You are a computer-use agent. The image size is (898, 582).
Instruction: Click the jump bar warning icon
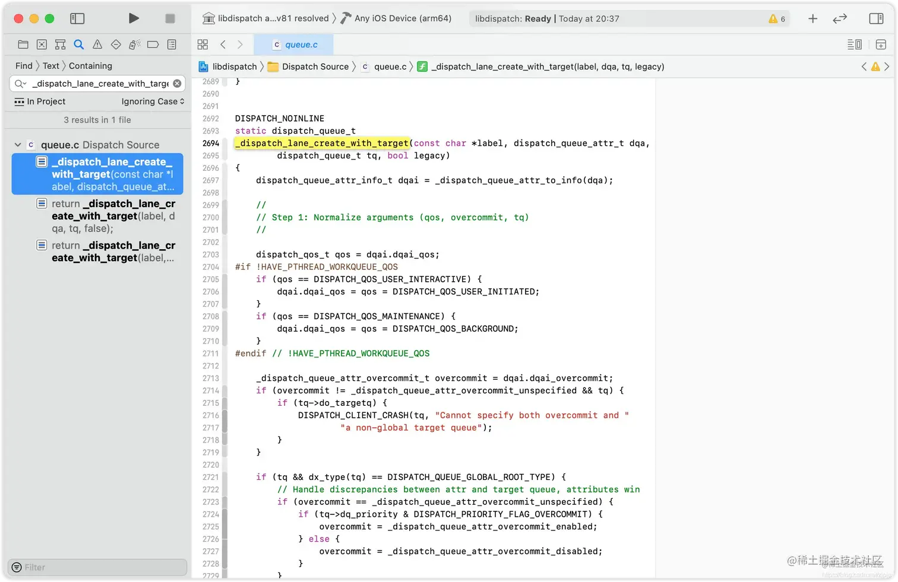pyautogui.click(x=875, y=66)
